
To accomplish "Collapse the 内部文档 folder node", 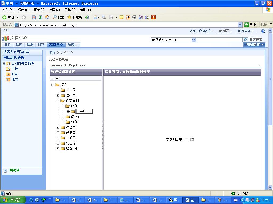I will pyautogui.click(x=58, y=101).
